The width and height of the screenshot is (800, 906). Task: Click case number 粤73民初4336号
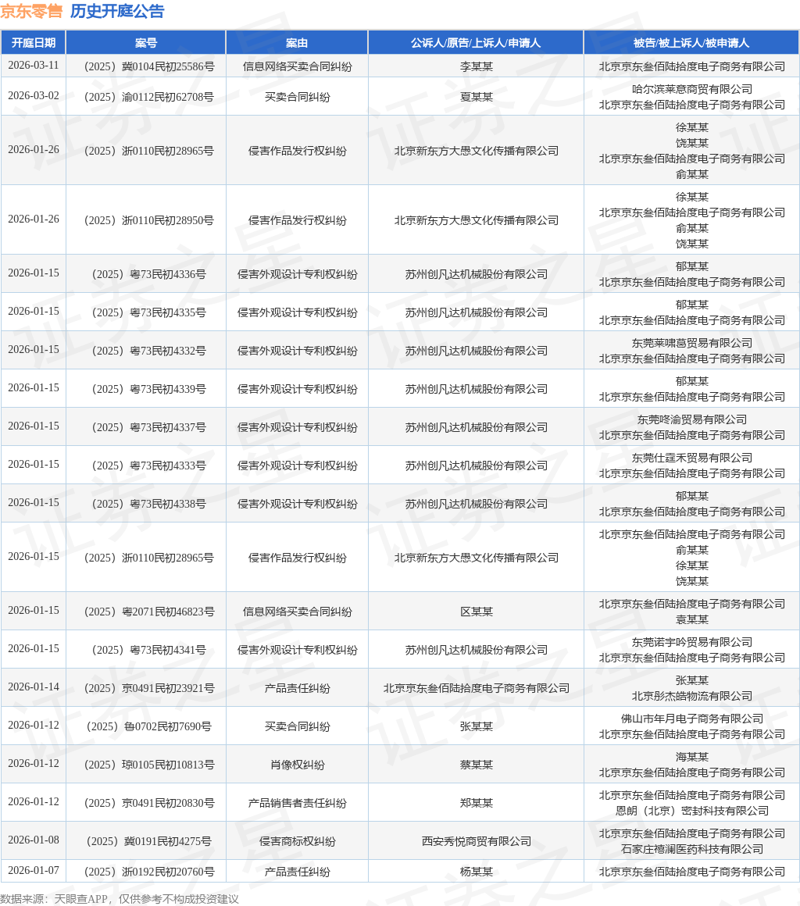(x=149, y=274)
